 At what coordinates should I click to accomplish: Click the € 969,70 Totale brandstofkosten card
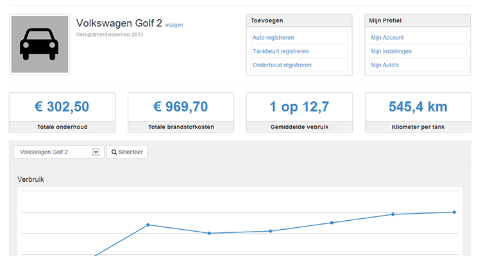pos(181,112)
